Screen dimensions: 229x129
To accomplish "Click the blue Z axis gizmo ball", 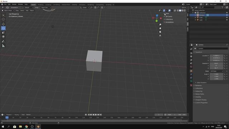I will point(157,15).
